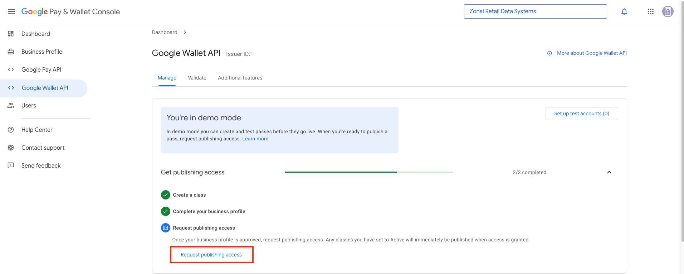Switch to the Validate tab
This screenshot has height=274, width=684.
coord(197,78)
